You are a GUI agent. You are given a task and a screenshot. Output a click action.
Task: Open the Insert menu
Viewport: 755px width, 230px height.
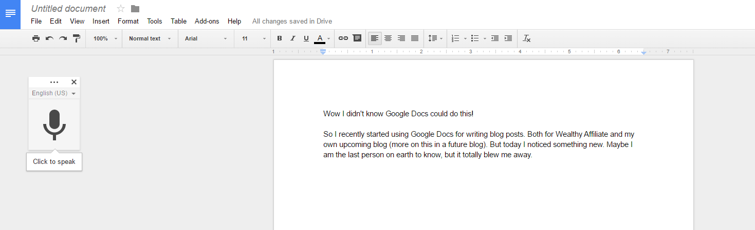(x=101, y=21)
